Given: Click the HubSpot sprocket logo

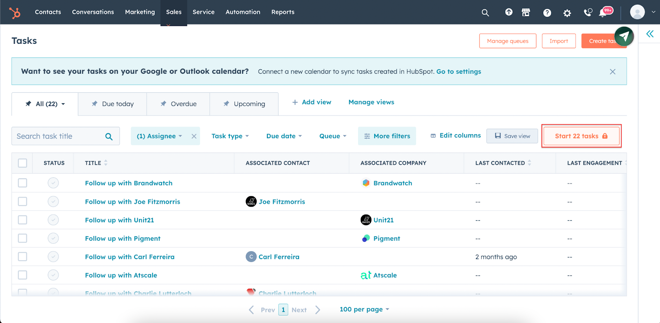Looking at the screenshot, I should (15, 13).
